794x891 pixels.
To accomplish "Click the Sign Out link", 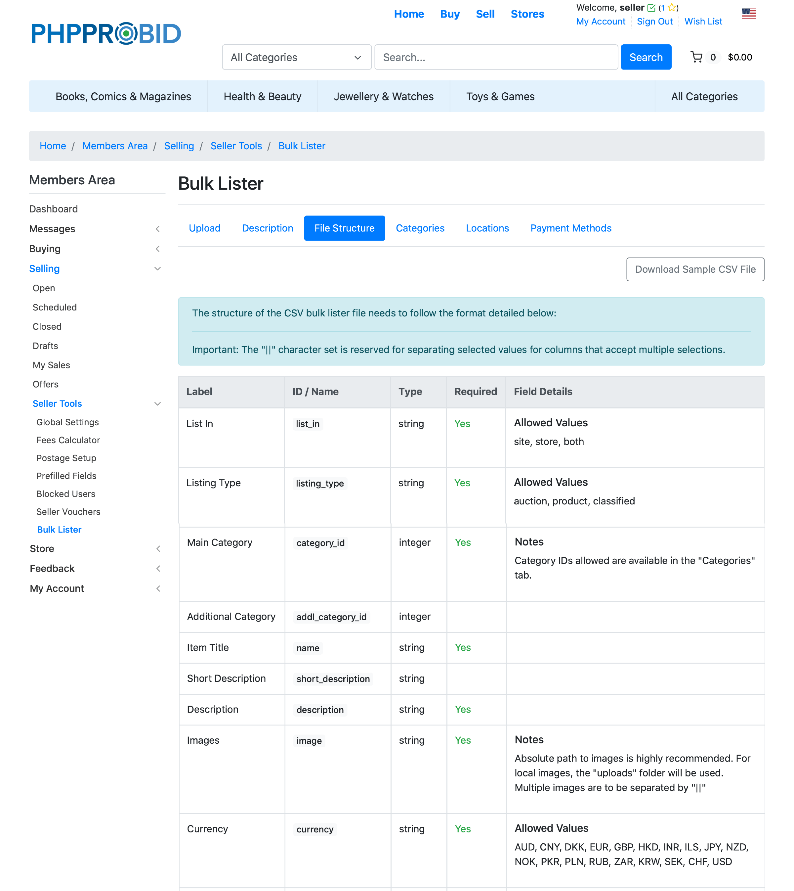I will (654, 22).
